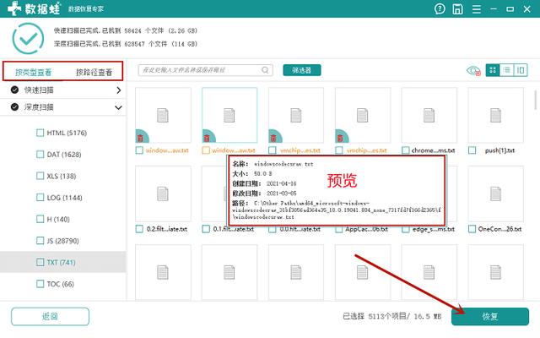Expand the 快速扫描 section arrow
This screenshot has width=540, height=338.
(118, 90)
